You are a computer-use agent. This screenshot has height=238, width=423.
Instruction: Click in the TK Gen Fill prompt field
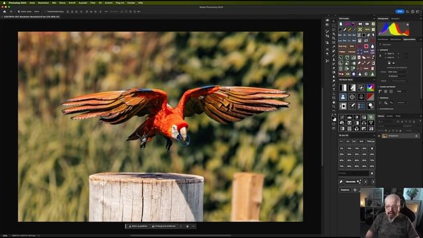354,173
